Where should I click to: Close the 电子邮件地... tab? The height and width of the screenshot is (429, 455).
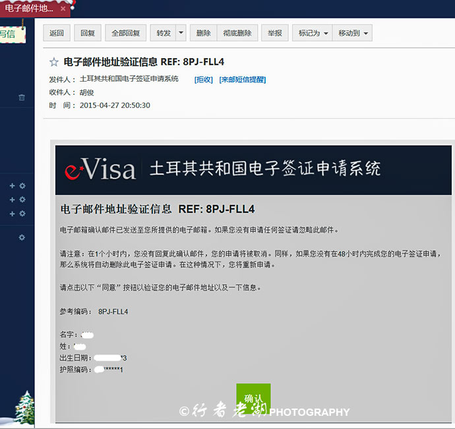63,9
